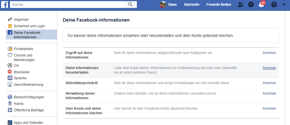Open Apps und Websites settings
This screenshot has width=290, height=125.
28,123
